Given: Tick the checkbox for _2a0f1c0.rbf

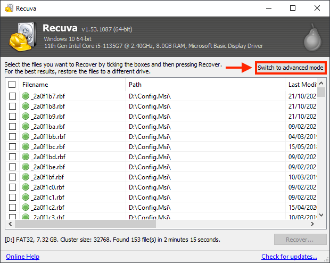Looking at the screenshot, I should (x=12, y=187).
